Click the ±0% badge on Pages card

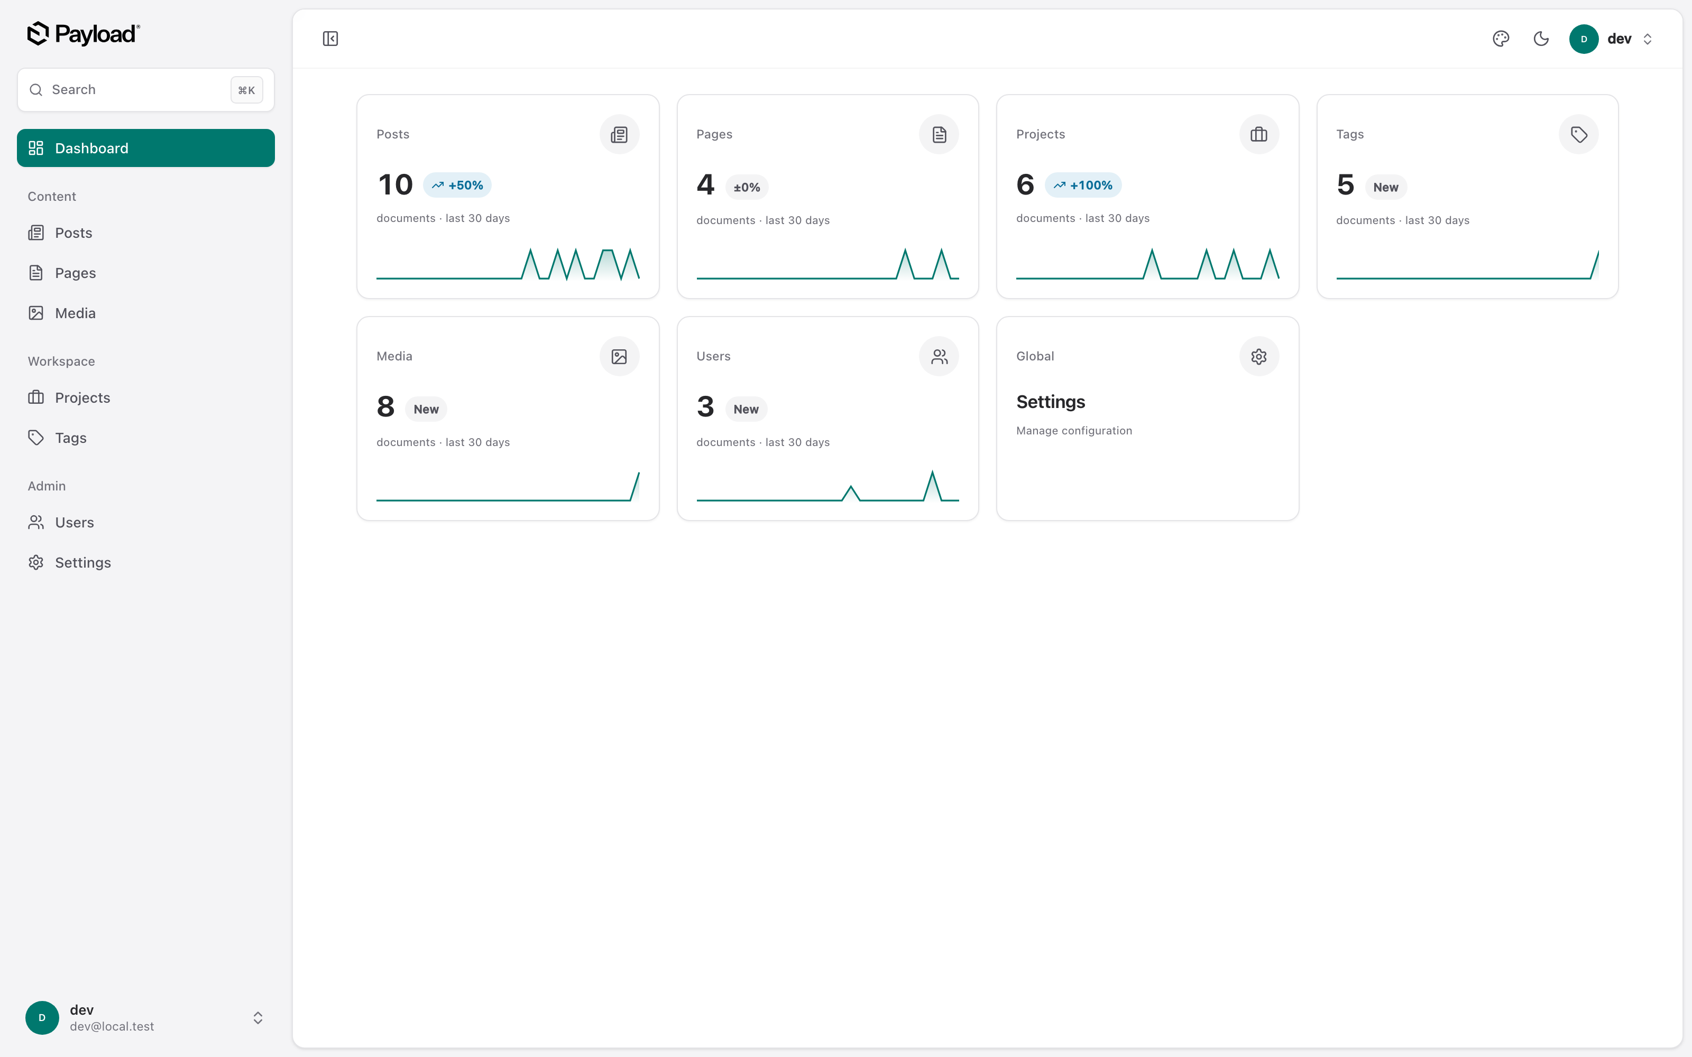tap(747, 187)
